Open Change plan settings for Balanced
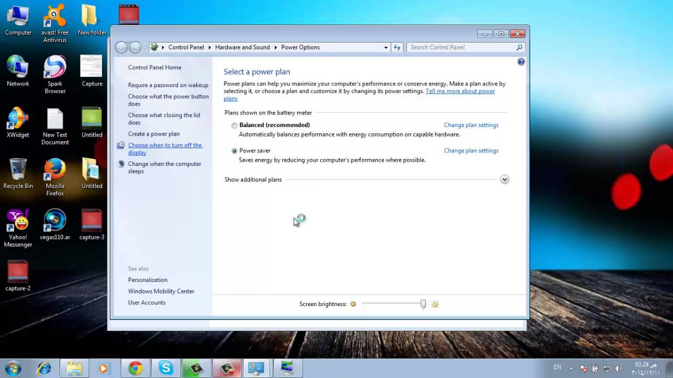The width and height of the screenshot is (673, 378). [471, 125]
